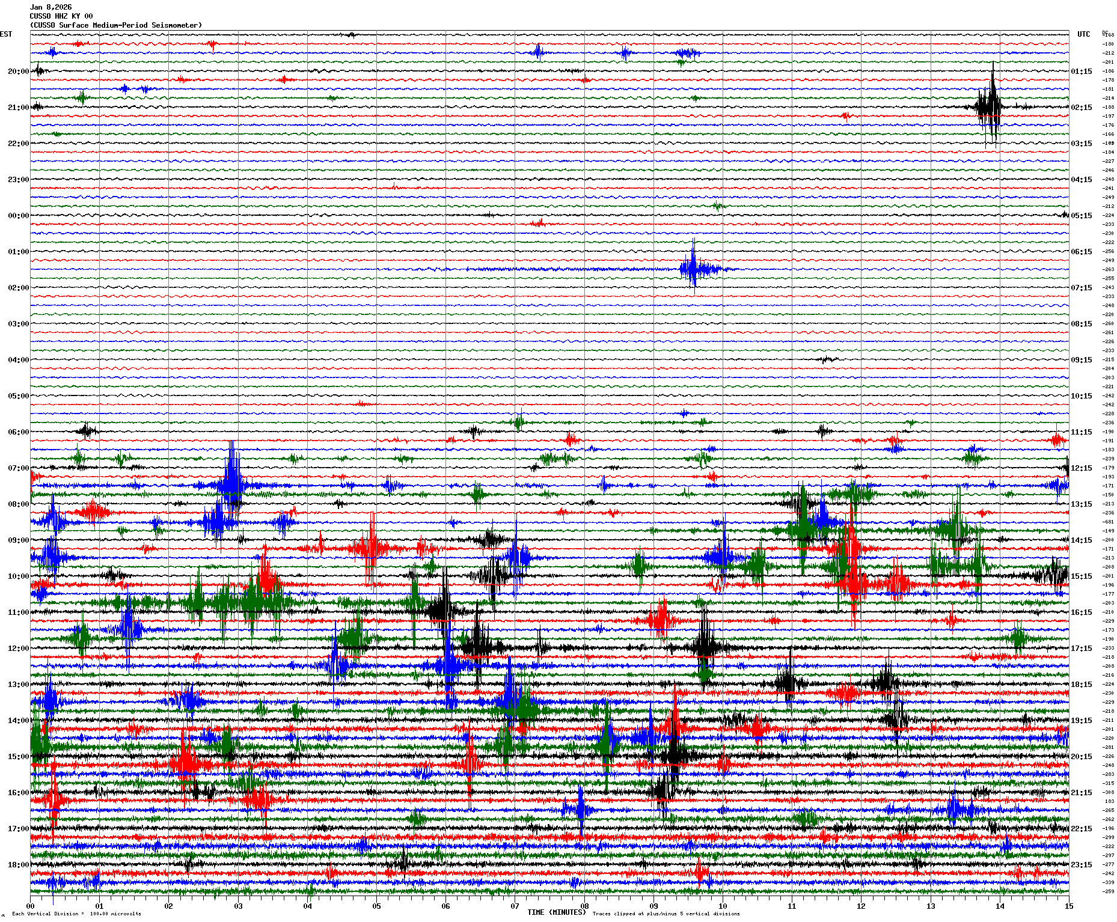Select the 18:00 EST row label

coord(18,865)
